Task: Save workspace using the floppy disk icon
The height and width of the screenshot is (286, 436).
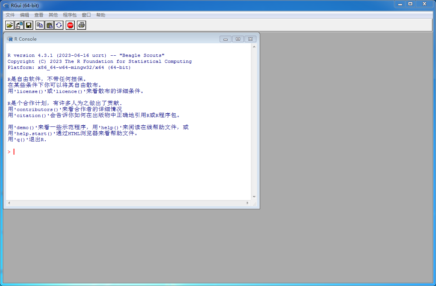Action: click(x=29, y=25)
